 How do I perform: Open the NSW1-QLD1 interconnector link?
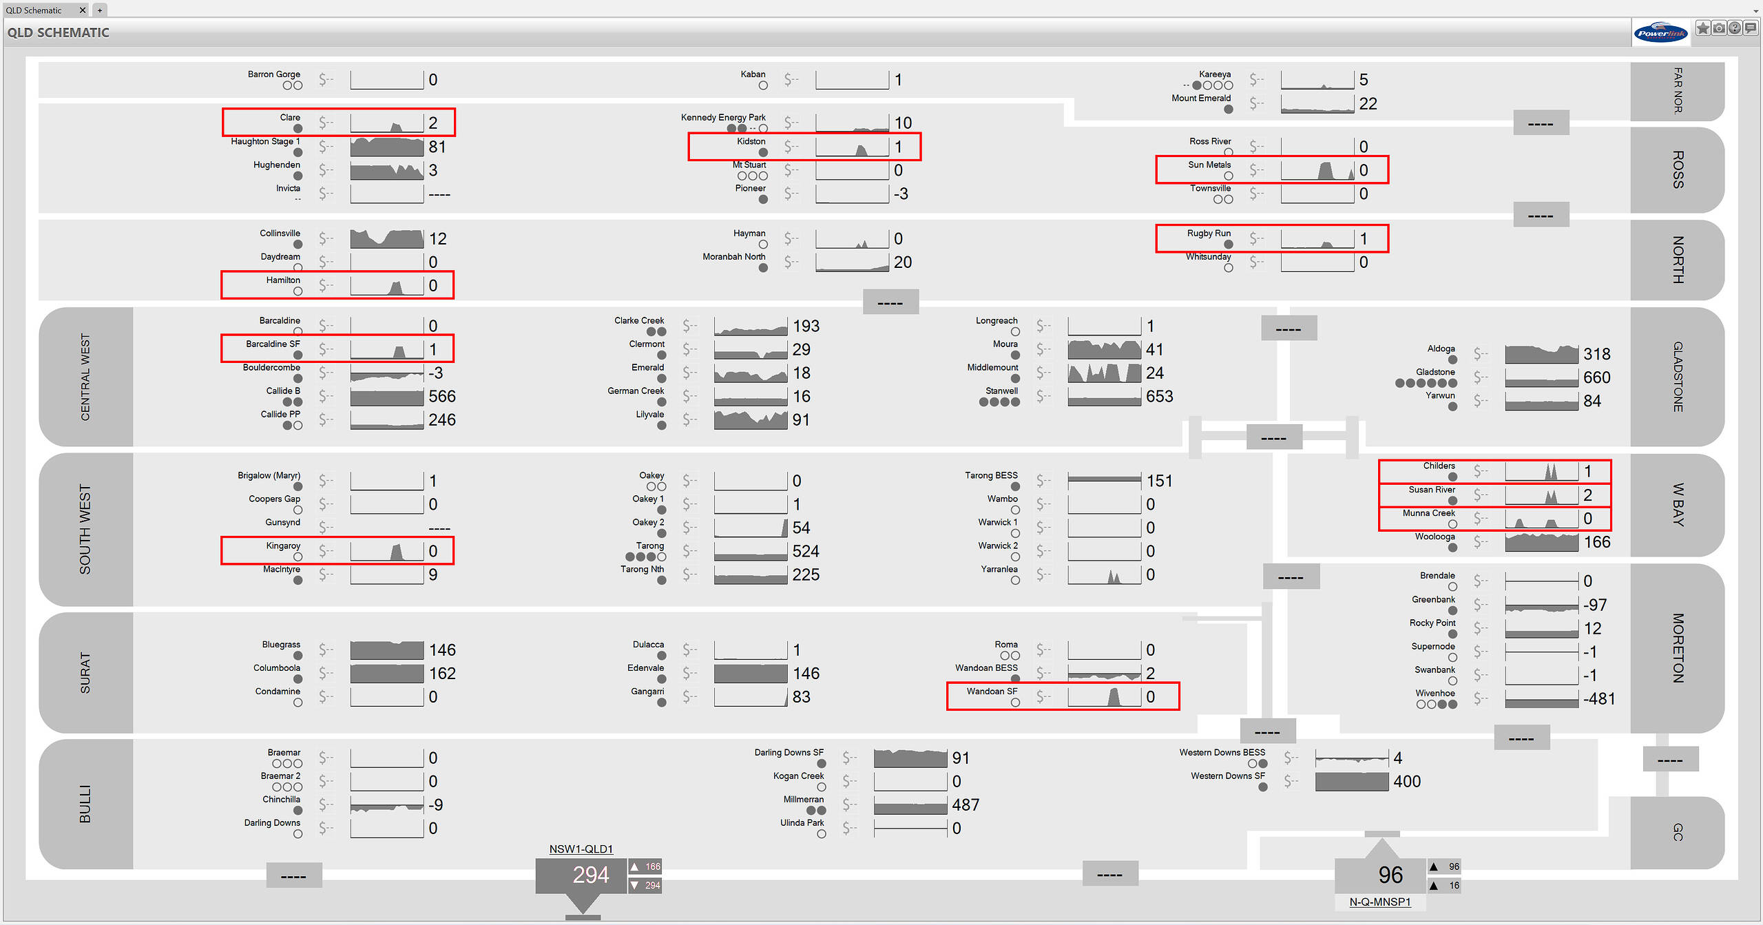pyautogui.click(x=581, y=849)
